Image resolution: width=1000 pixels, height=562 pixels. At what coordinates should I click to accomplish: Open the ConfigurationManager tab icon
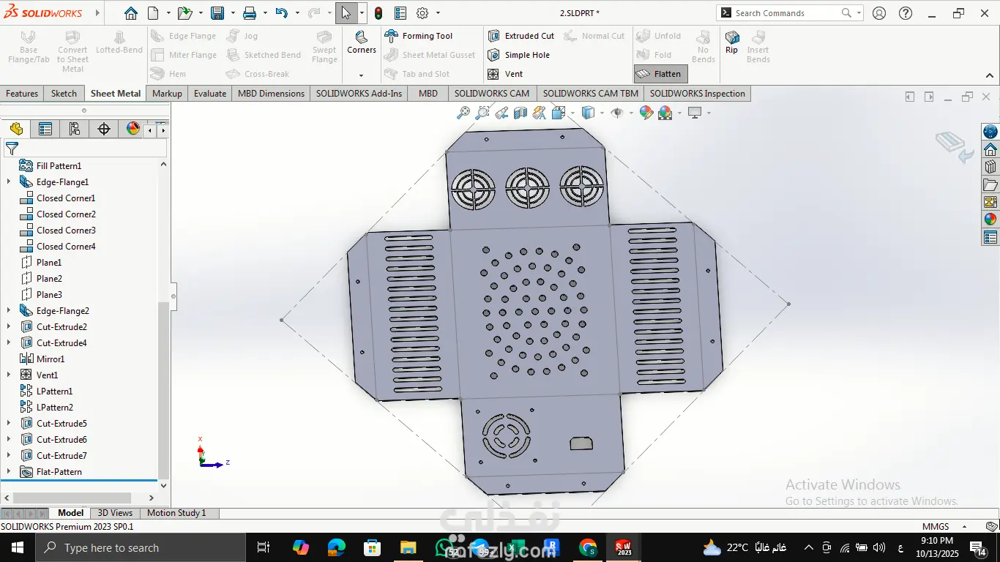[x=75, y=130]
